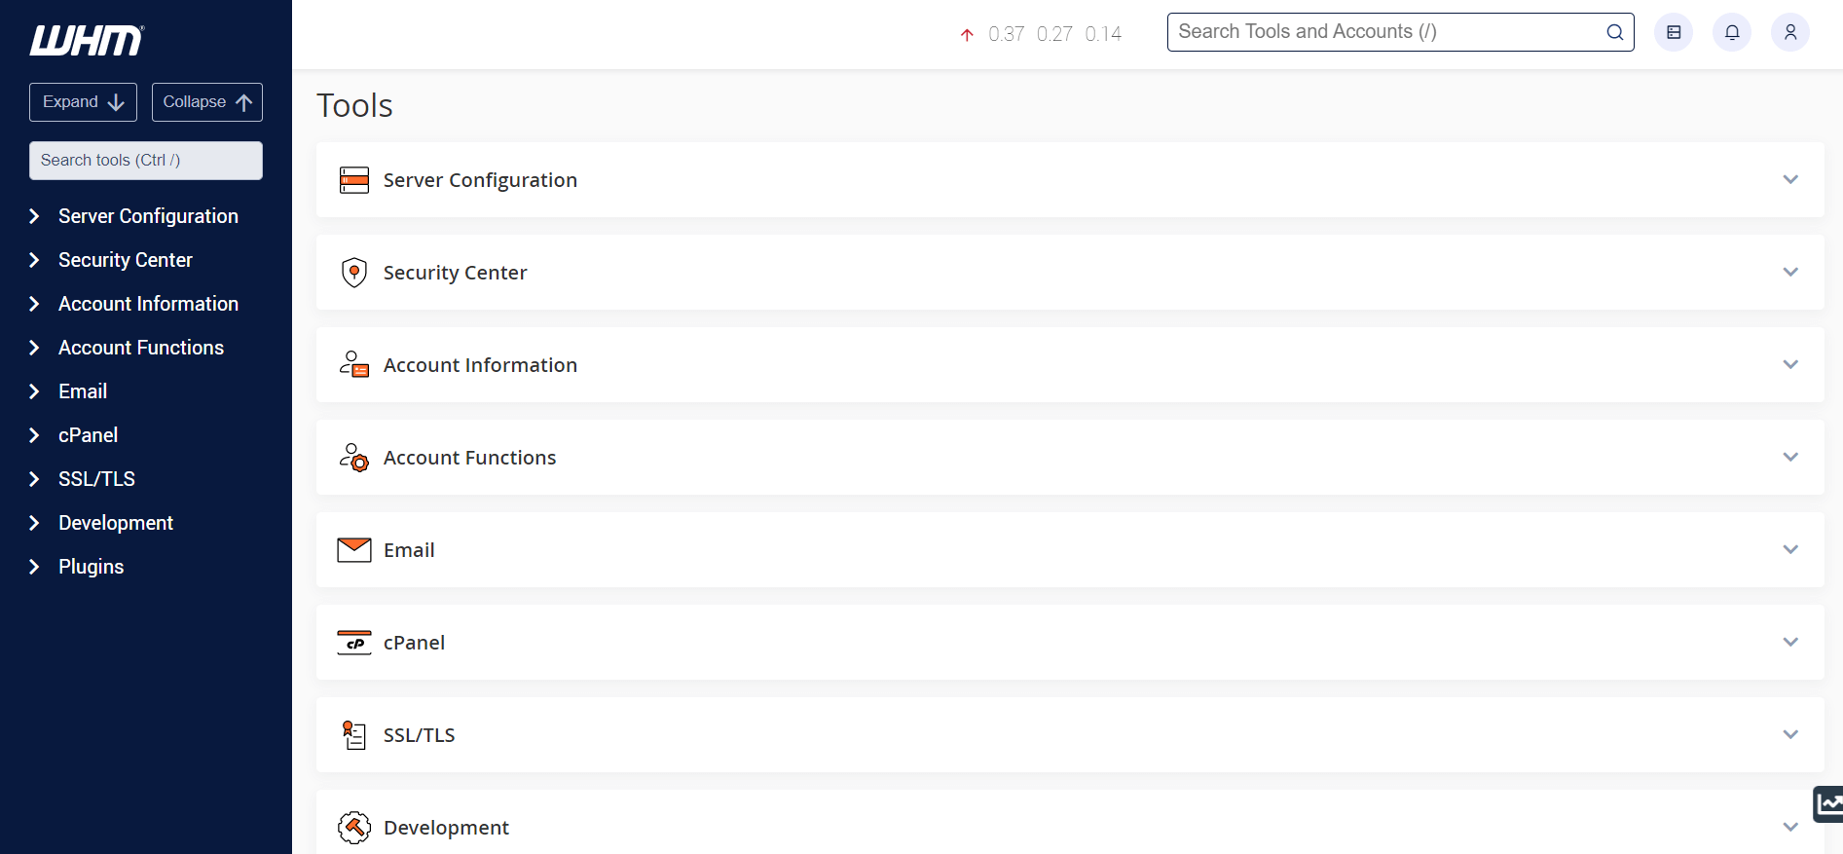Click the Account Functions gear-user icon

(x=354, y=458)
